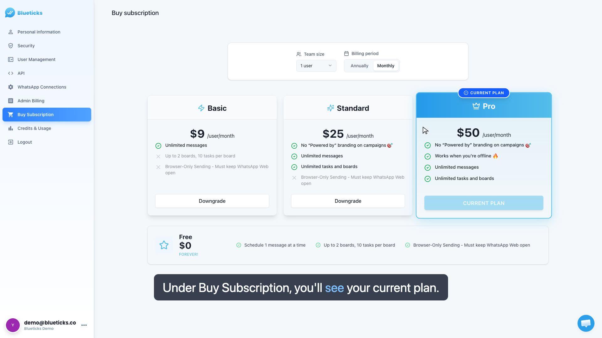
Task: Downgrade to the Standard plan
Action: coord(348,201)
